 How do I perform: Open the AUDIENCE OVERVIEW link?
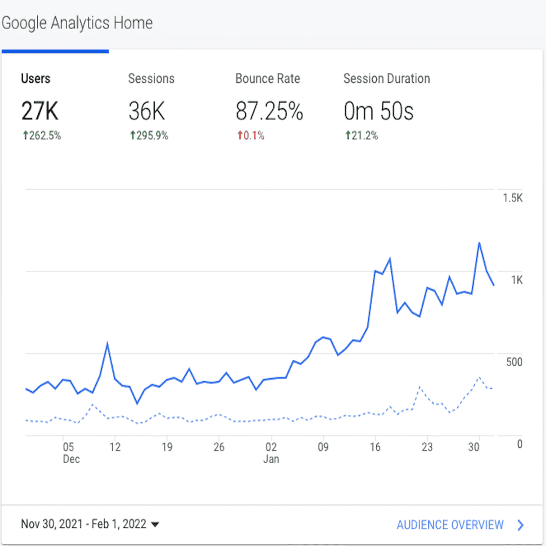450,525
